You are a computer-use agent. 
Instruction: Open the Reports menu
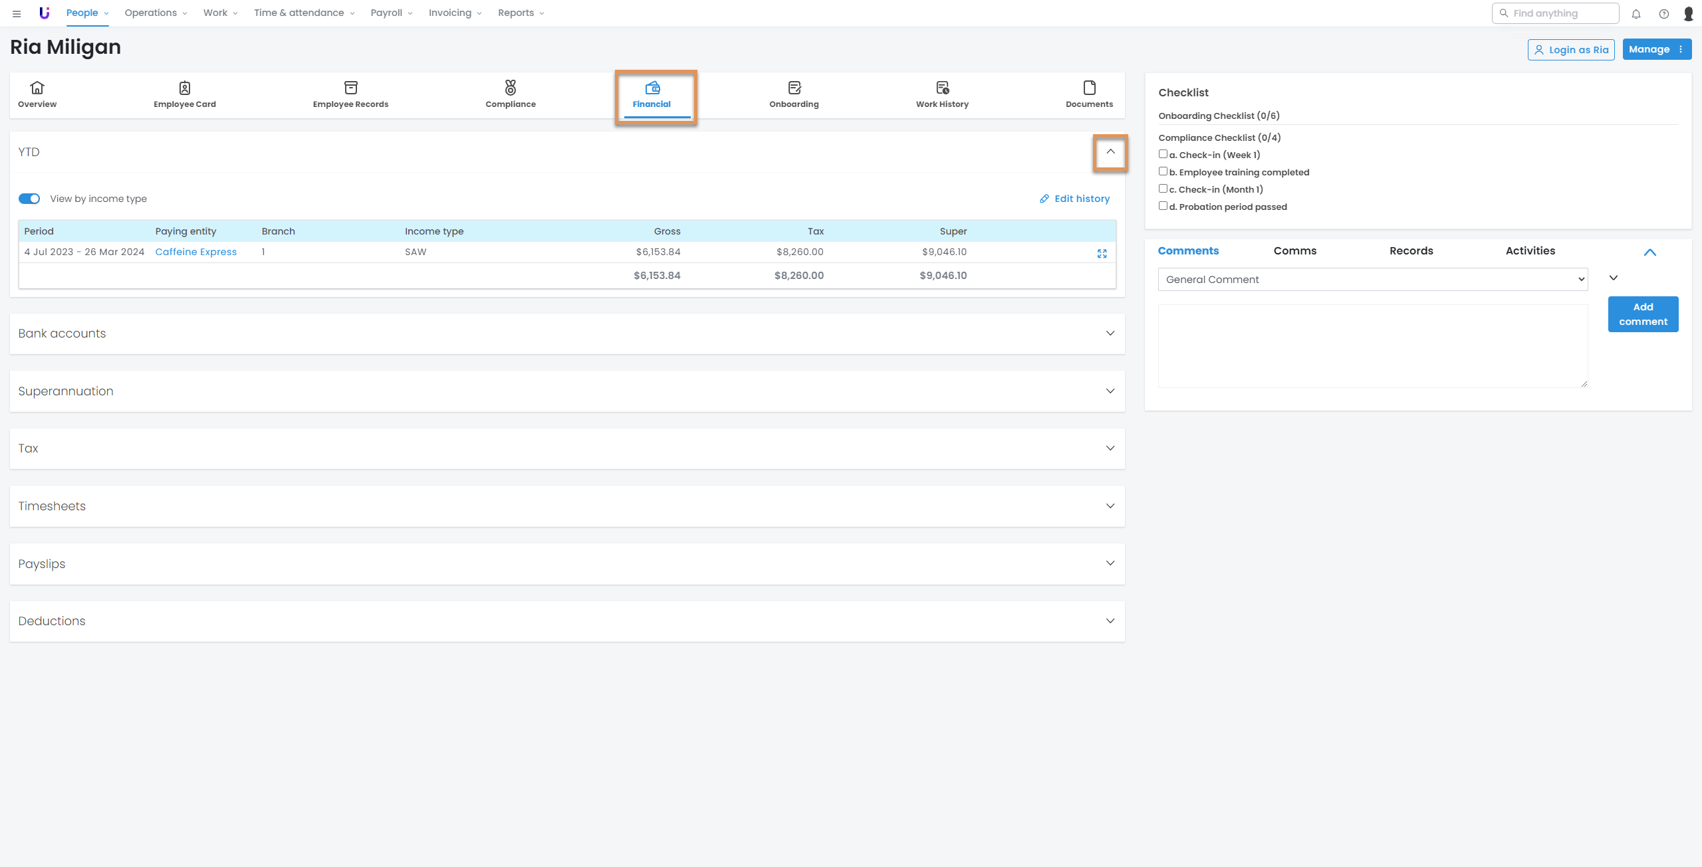click(521, 13)
